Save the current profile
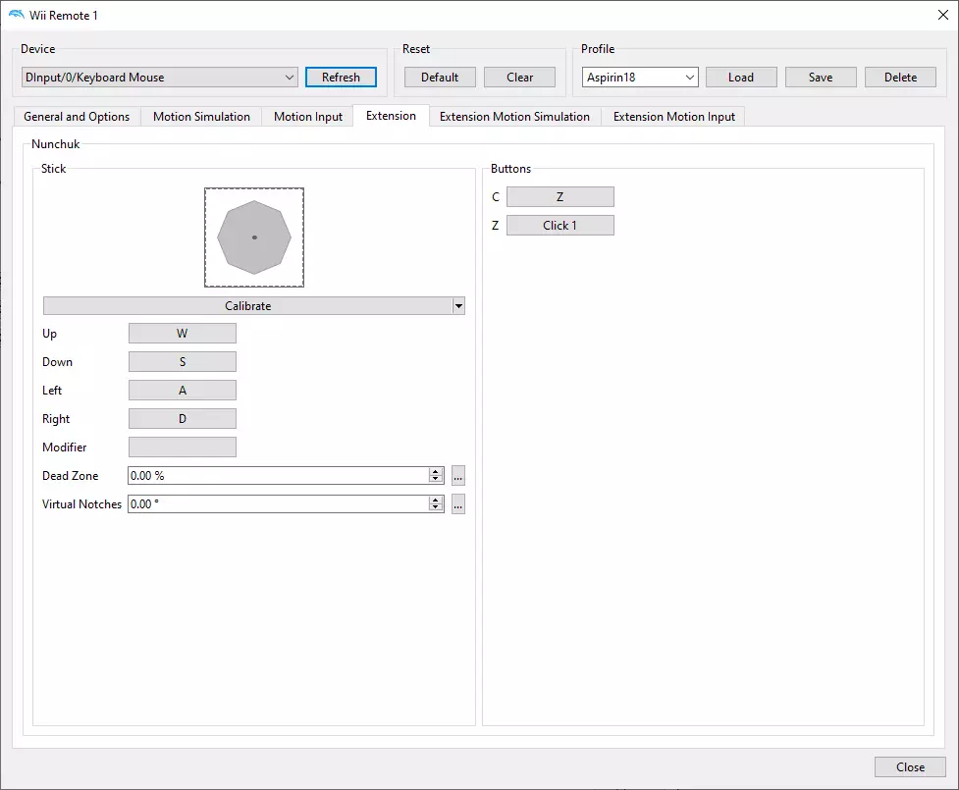 821,78
